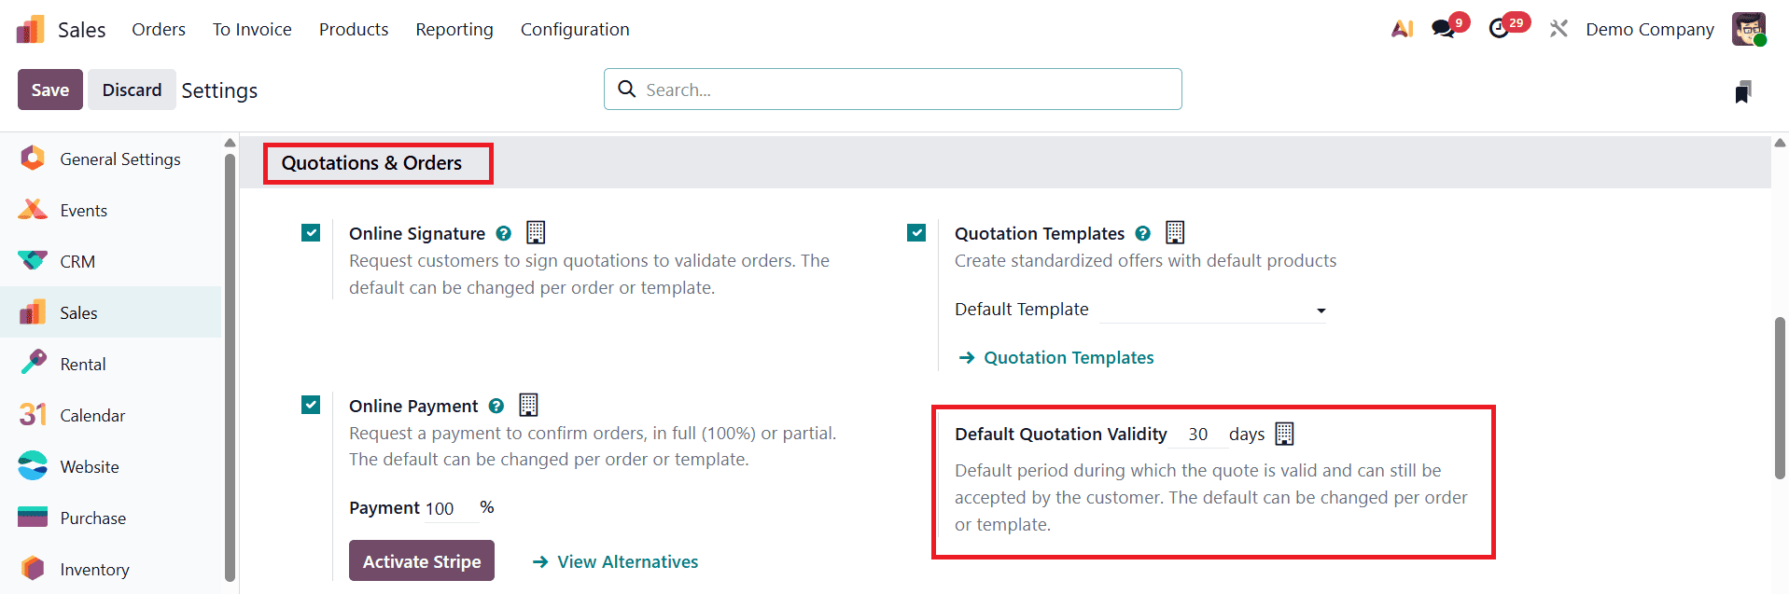Open the Reporting menu
Image resolution: width=1789 pixels, height=594 pixels.
[454, 30]
